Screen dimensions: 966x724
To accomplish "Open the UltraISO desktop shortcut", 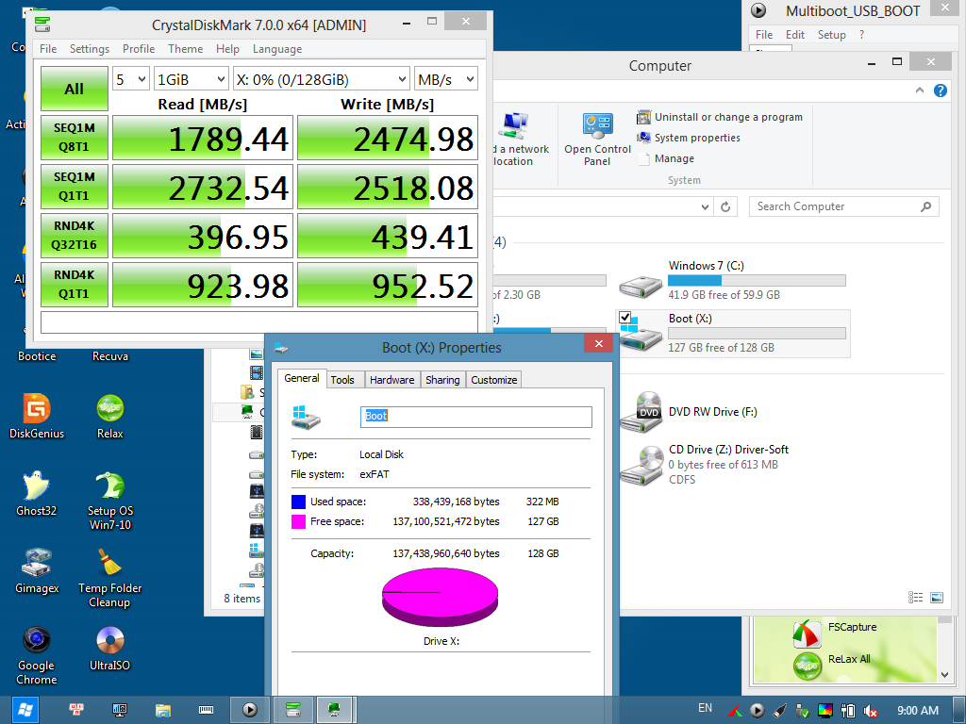I will click(x=109, y=648).
